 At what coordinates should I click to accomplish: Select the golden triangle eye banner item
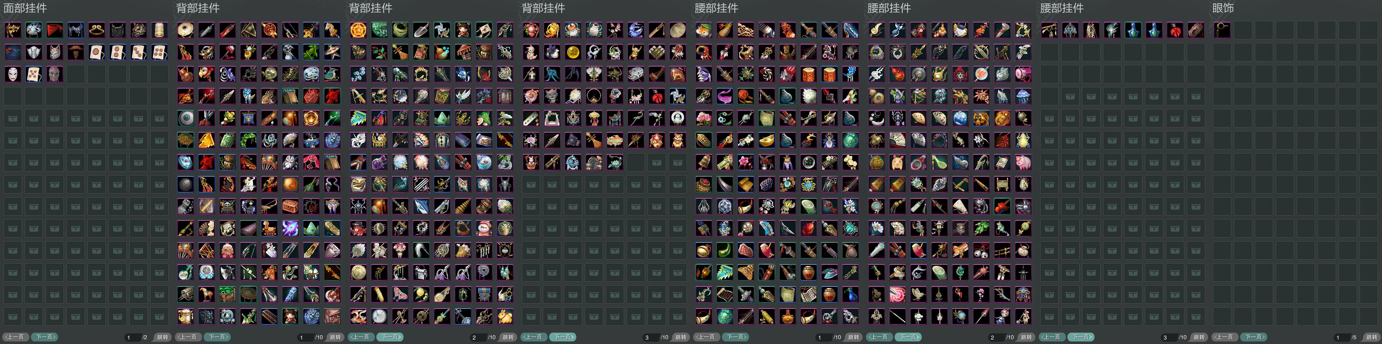click(248, 30)
